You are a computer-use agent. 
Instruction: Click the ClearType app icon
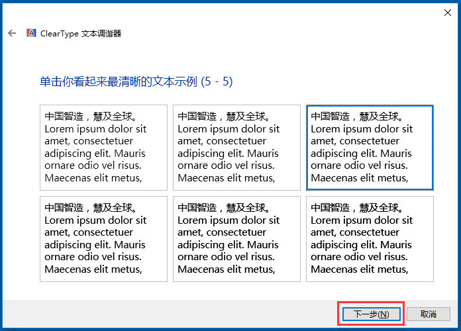(31, 33)
